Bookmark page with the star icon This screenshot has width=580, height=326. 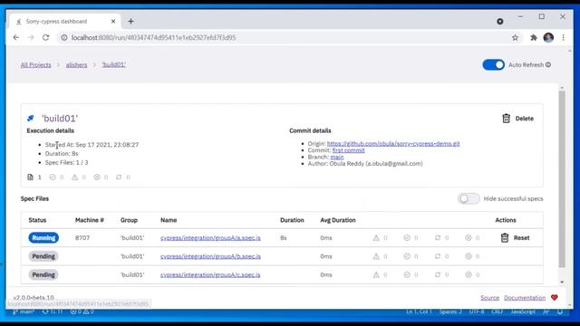point(515,37)
